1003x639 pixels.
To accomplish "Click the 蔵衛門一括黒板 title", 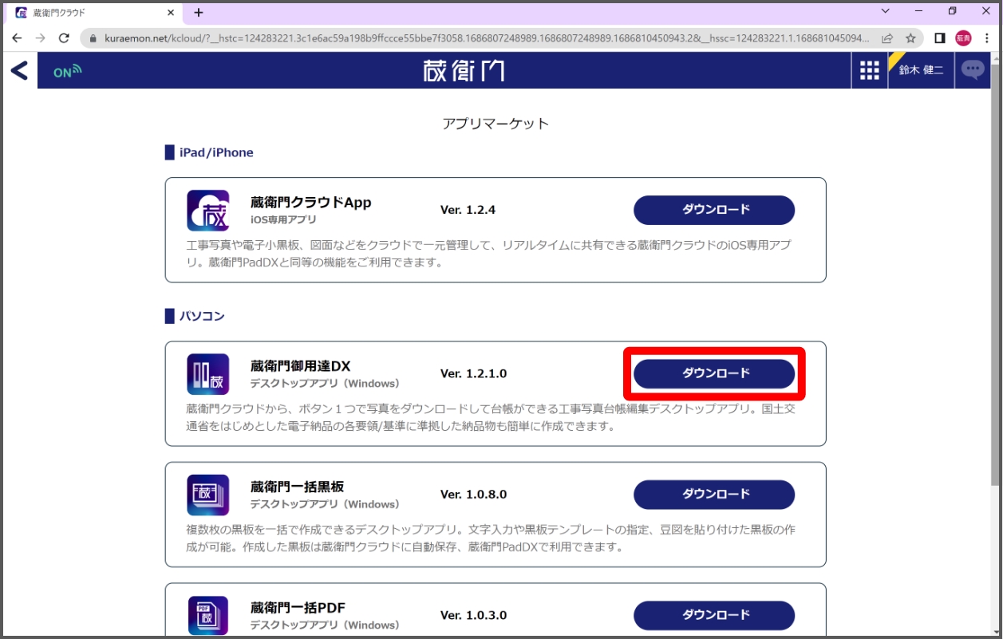I will pyautogui.click(x=297, y=487).
